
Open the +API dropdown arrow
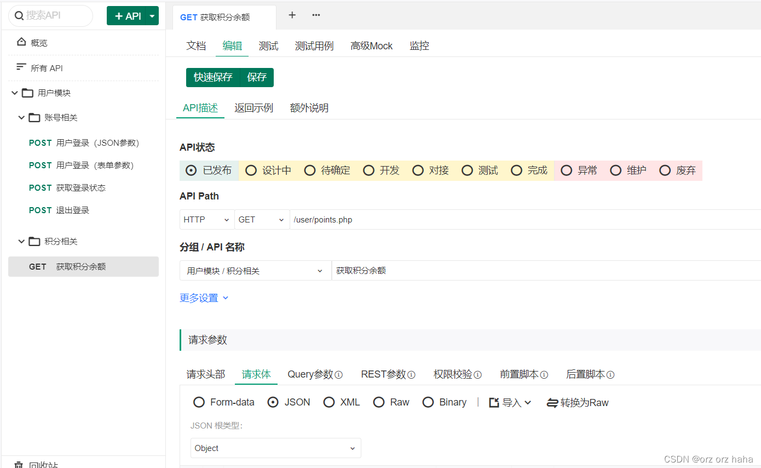click(152, 16)
